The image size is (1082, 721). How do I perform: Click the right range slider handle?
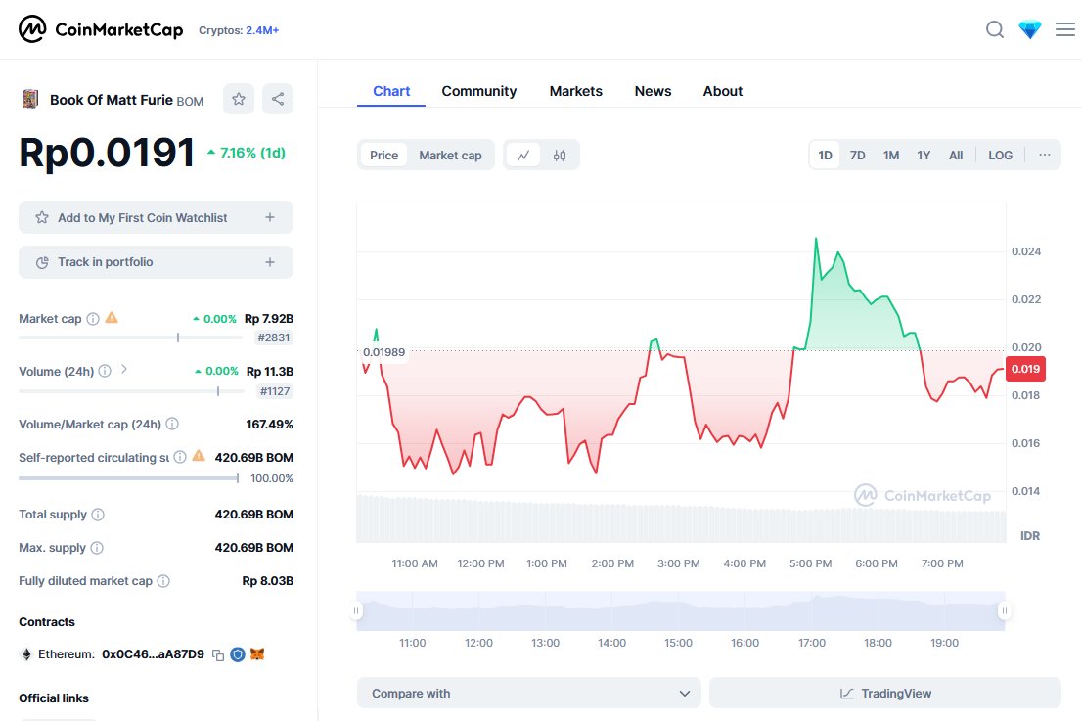[x=1005, y=610]
